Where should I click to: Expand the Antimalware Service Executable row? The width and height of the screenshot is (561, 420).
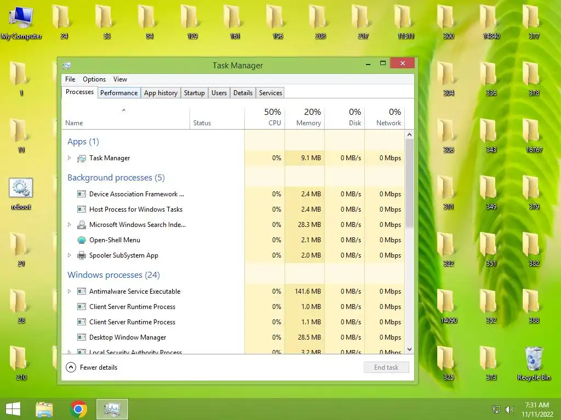point(70,291)
